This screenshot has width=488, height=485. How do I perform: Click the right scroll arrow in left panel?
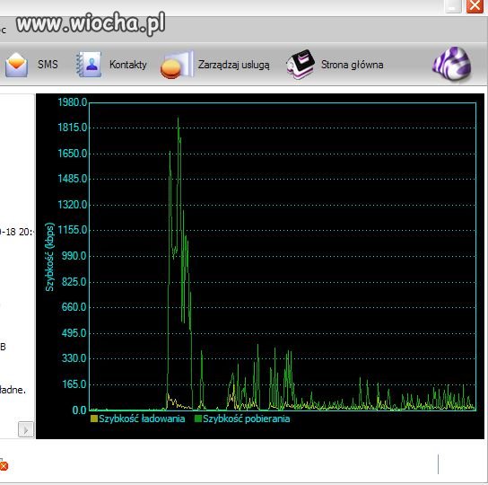(26, 430)
